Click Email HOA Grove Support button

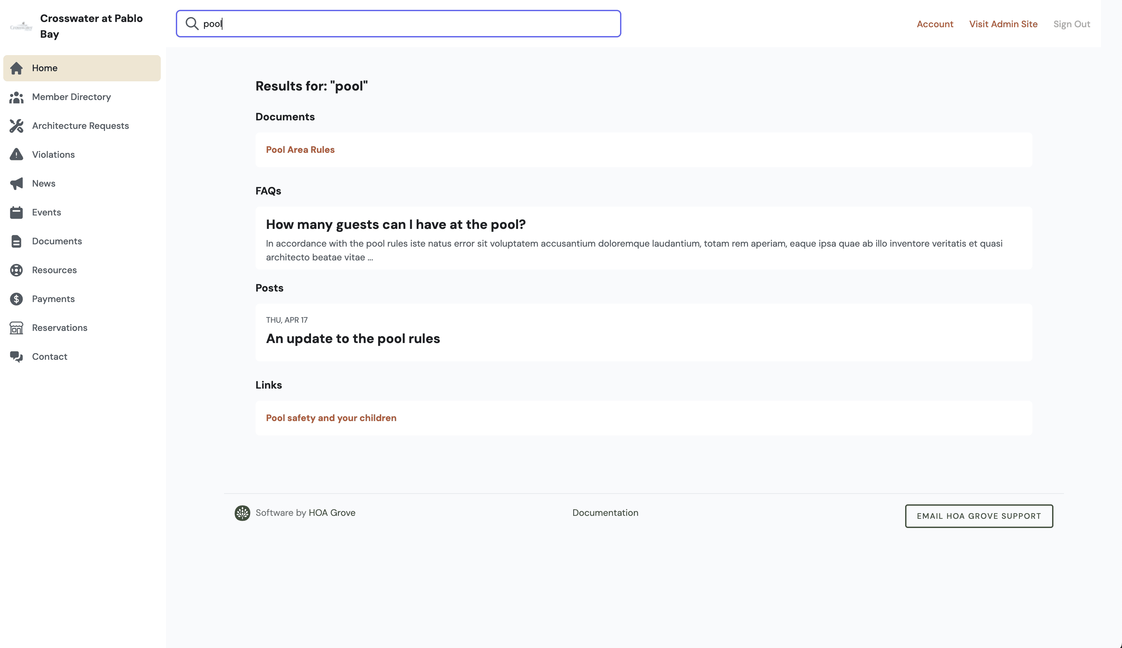pyautogui.click(x=979, y=516)
